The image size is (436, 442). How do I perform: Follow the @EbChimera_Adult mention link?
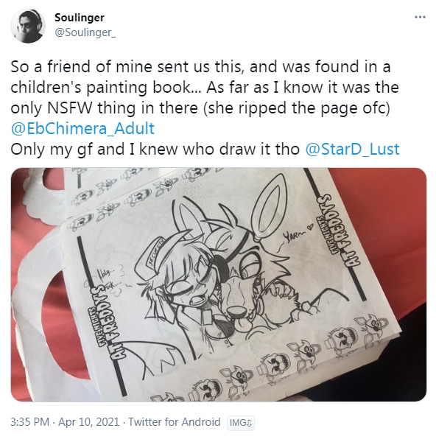82,128
